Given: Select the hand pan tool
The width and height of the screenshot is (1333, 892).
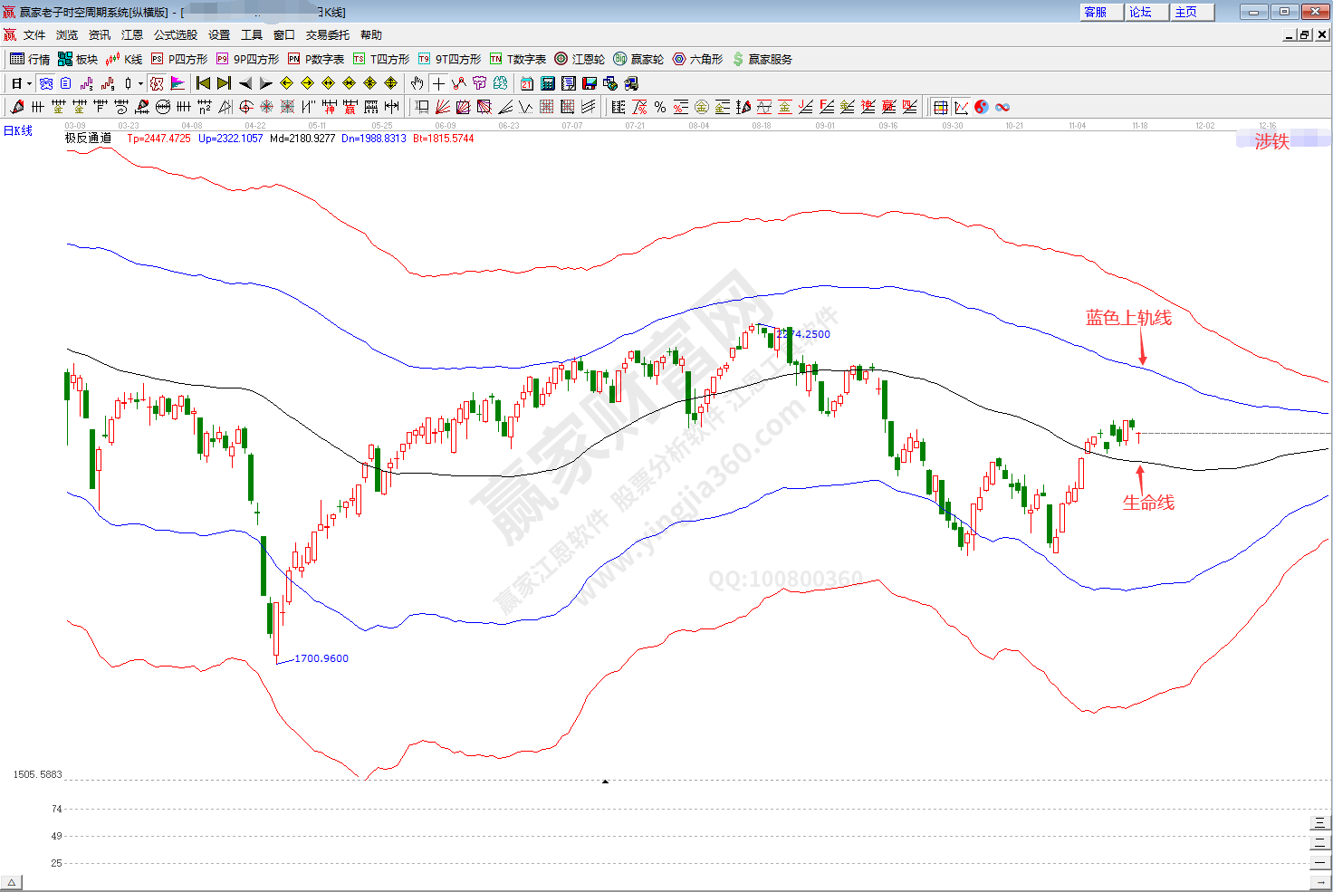Looking at the screenshot, I should tap(417, 83).
